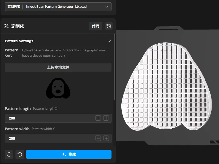Open the Knock Bean Pattern Generator dropdown
The image size is (219, 164).
(58, 7)
